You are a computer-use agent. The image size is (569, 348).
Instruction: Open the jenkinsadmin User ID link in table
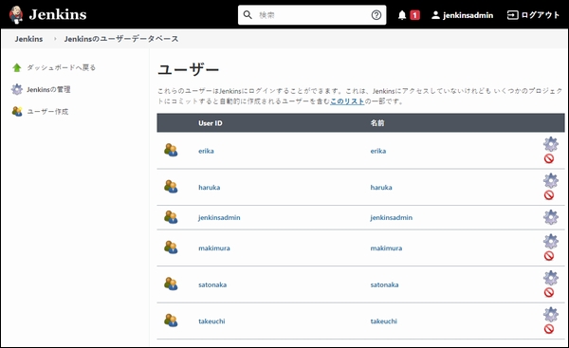[x=219, y=218]
